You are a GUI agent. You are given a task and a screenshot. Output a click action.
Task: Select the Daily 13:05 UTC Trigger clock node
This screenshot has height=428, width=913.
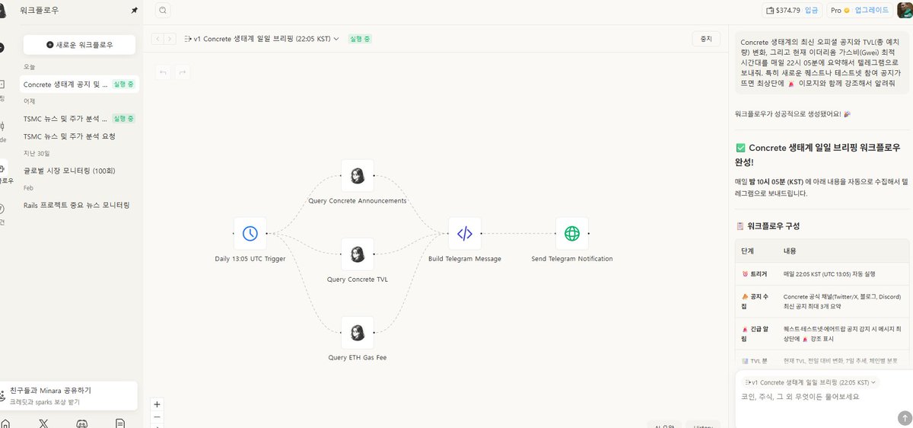(x=250, y=234)
